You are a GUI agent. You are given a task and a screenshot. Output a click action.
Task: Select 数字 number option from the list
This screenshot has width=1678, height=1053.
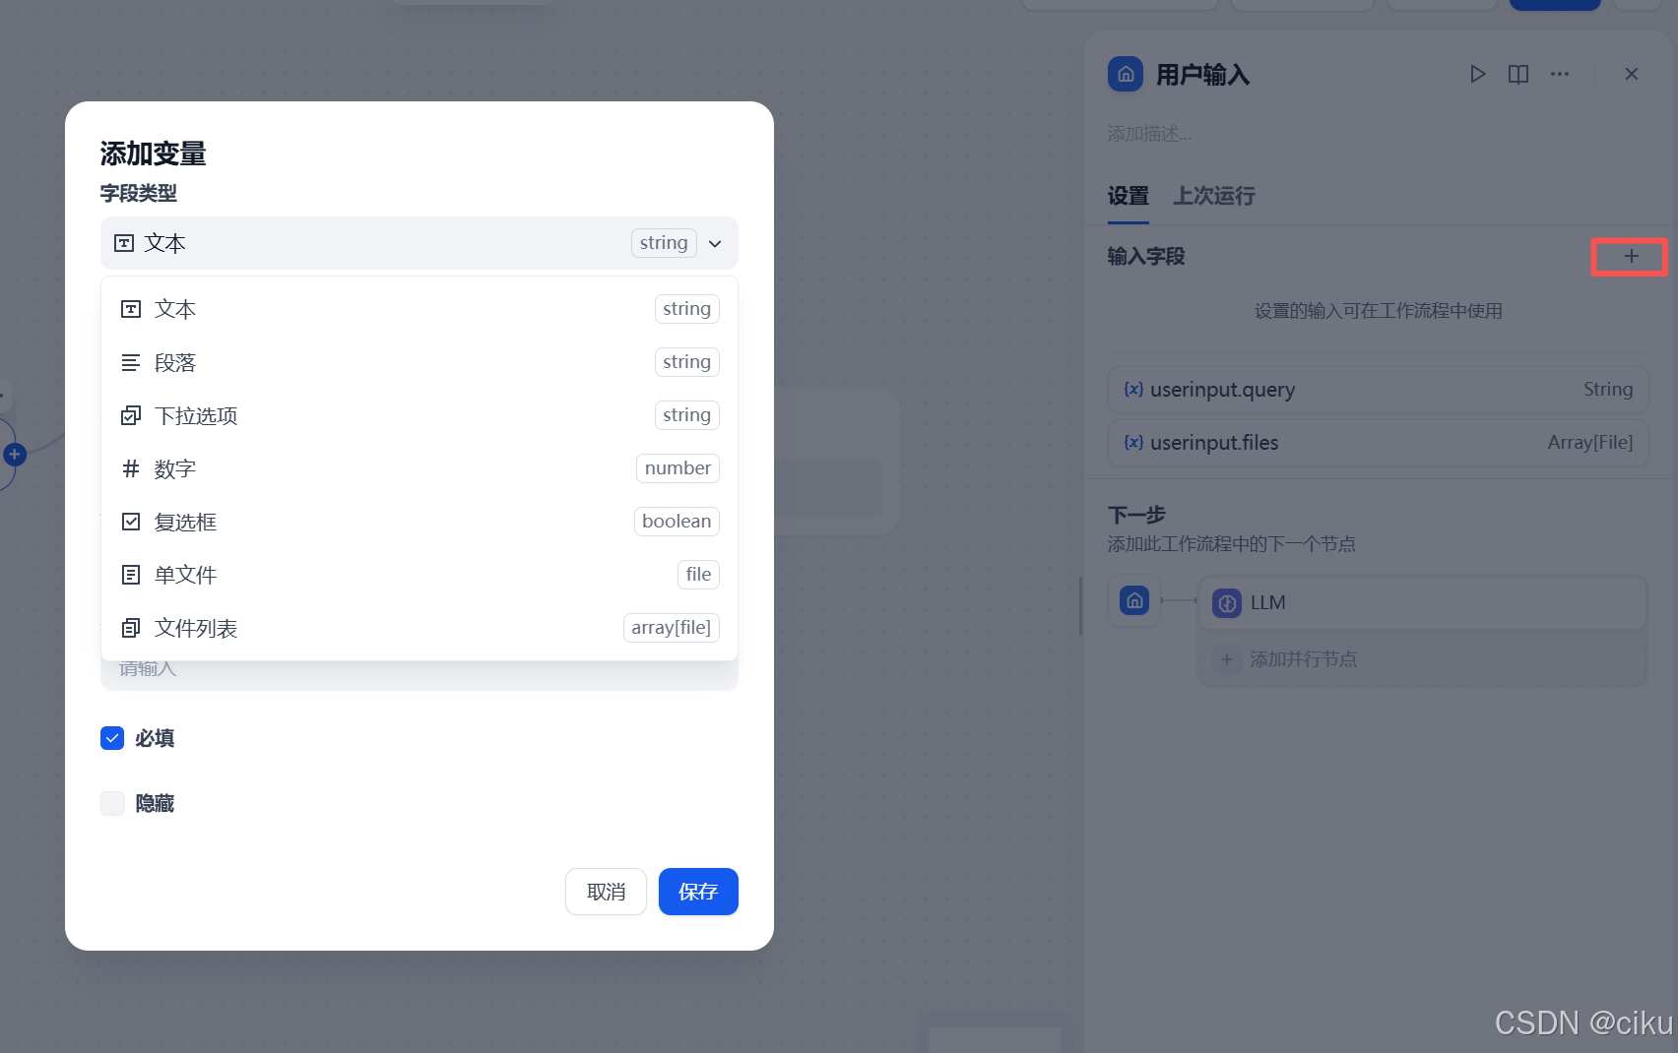pyautogui.click(x=419, y=468)
